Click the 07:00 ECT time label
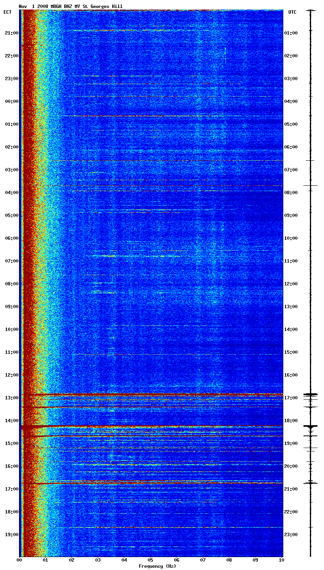Viewport: 324px width, 570px height. coord(11,261)
